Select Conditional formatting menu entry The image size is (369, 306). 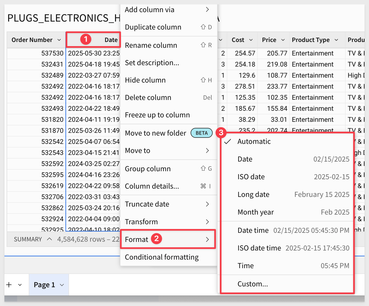coord(162,257)
